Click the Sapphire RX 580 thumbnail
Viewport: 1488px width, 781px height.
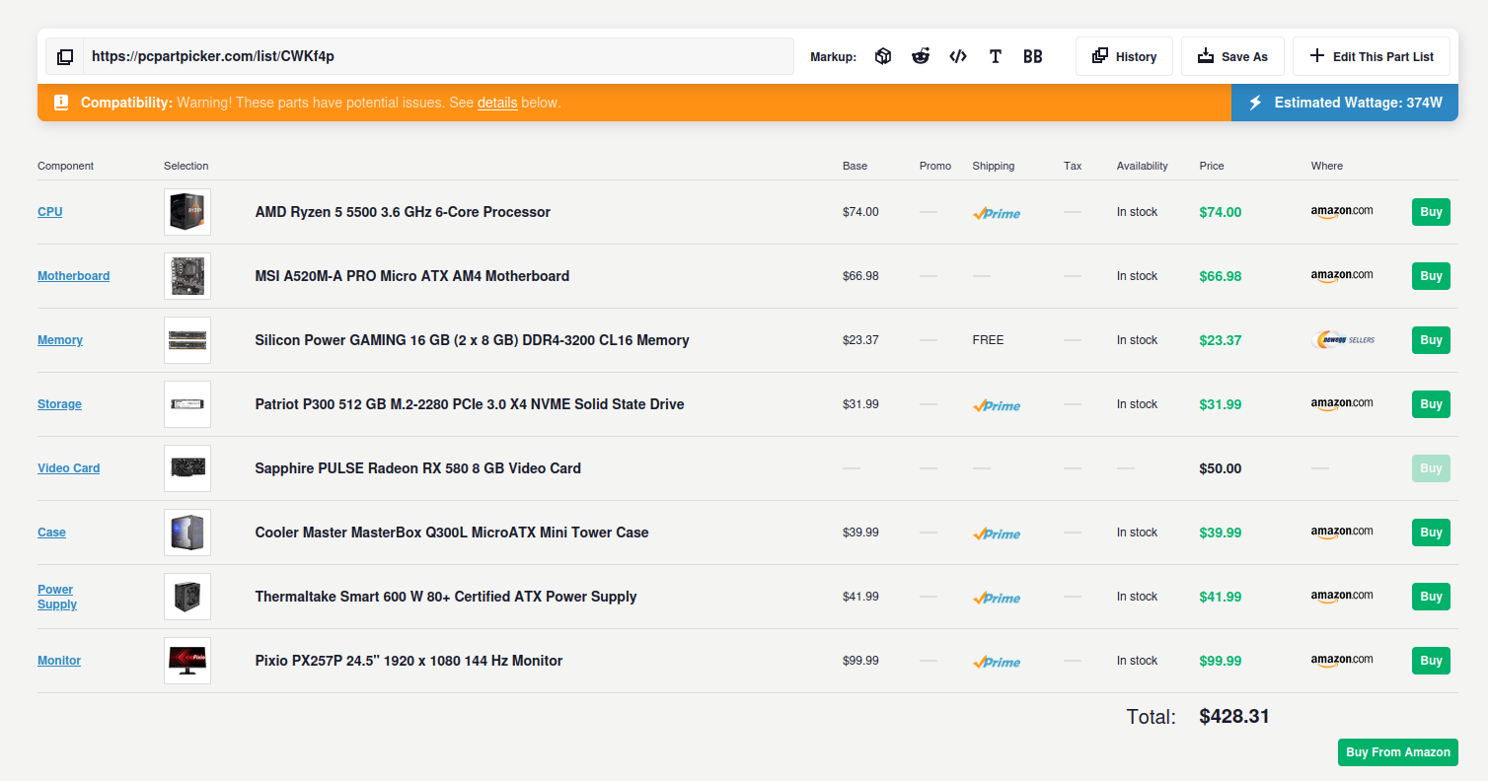tap(187, 468)
